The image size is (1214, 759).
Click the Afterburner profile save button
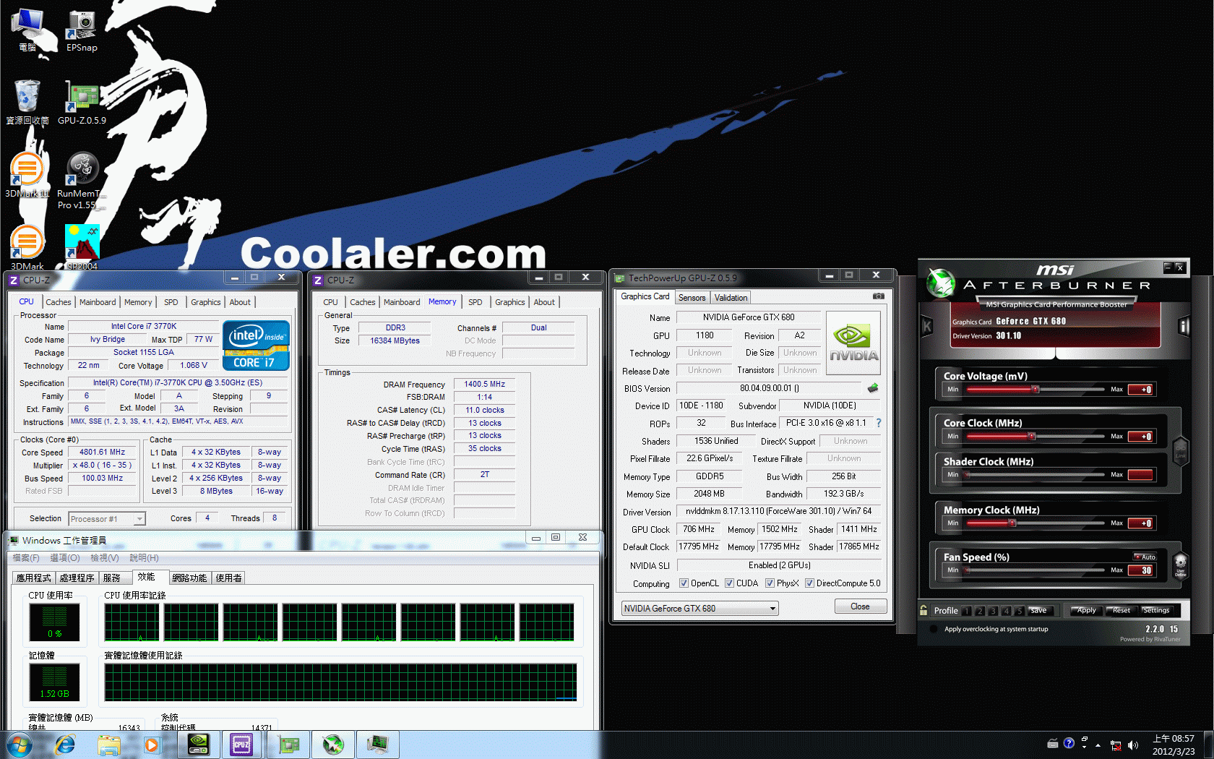pos(1038,611)
